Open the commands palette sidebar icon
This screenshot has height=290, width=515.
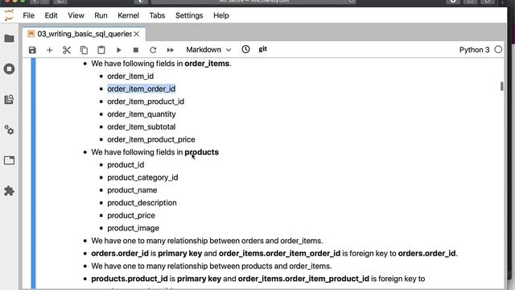pos(9,99)
